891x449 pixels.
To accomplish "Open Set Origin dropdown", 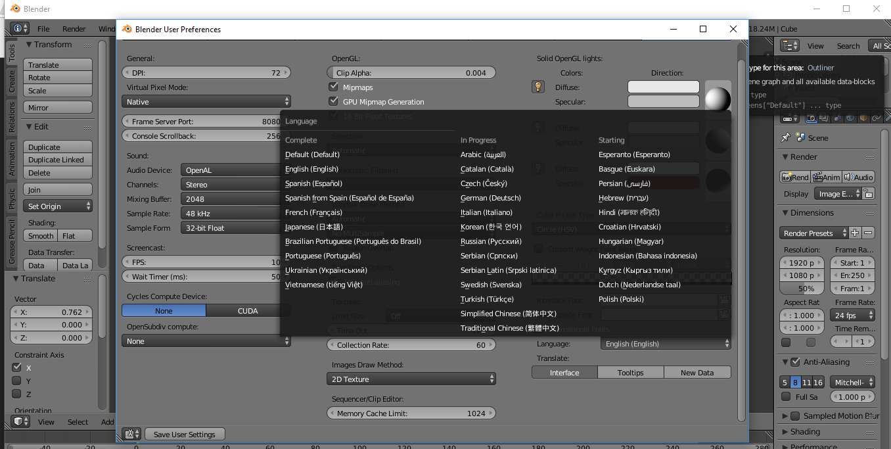I will point(58,206).
